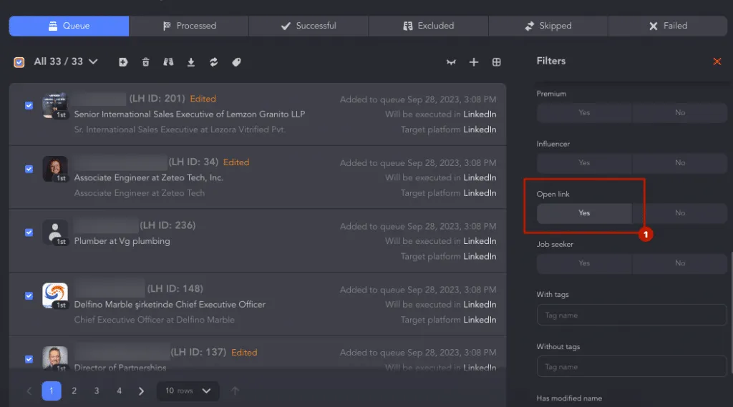Image resolution: width=733 pixels, height=407 pixels.
Task: Go to page 2
Action: [74, 391]
